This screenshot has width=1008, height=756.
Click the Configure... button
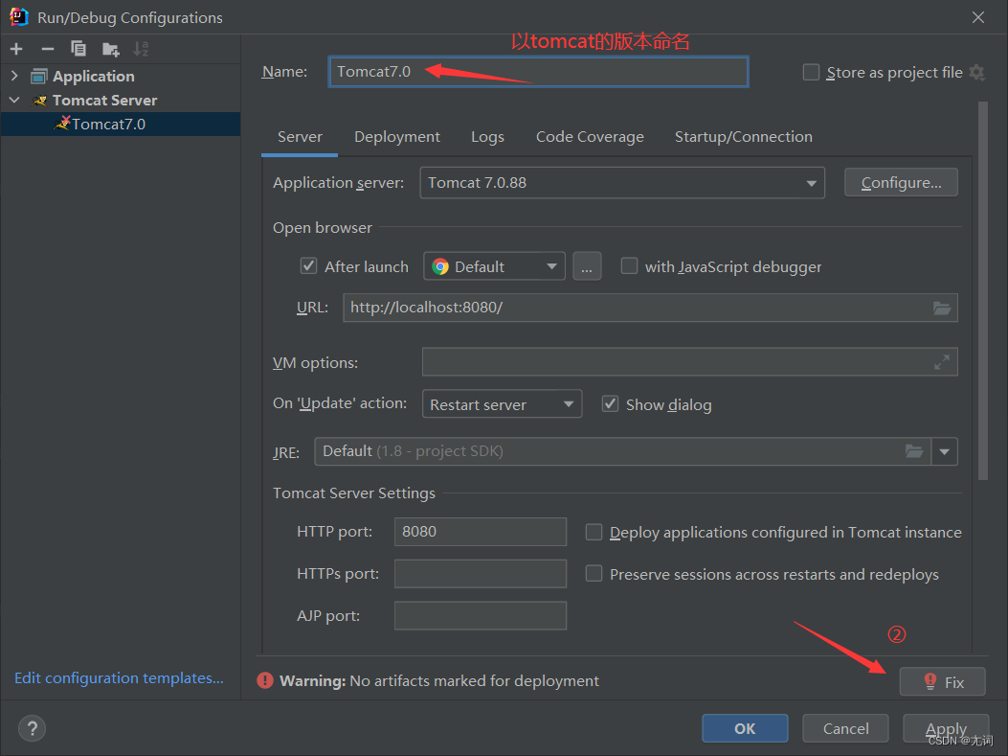pos(901,183)
